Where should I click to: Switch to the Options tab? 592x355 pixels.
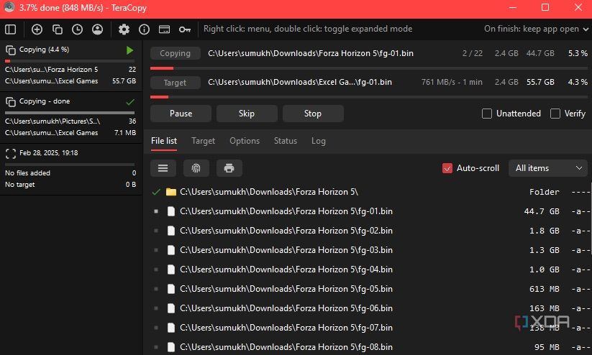coord(245,141)
